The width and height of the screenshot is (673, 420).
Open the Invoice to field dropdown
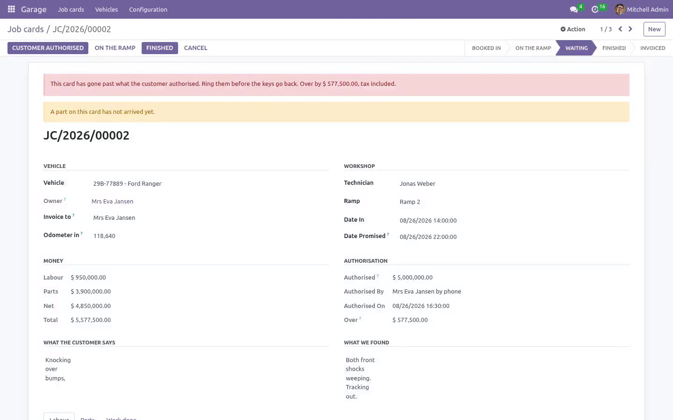click(x=210, y=218)
